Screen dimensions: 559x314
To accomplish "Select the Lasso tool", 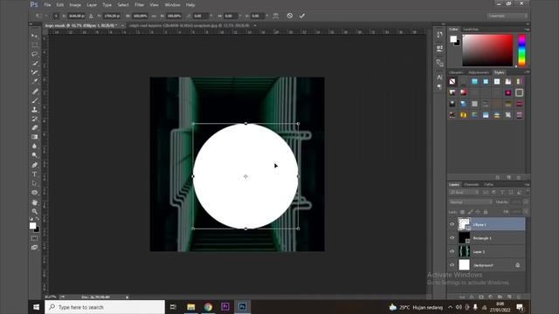I will 34,54.
